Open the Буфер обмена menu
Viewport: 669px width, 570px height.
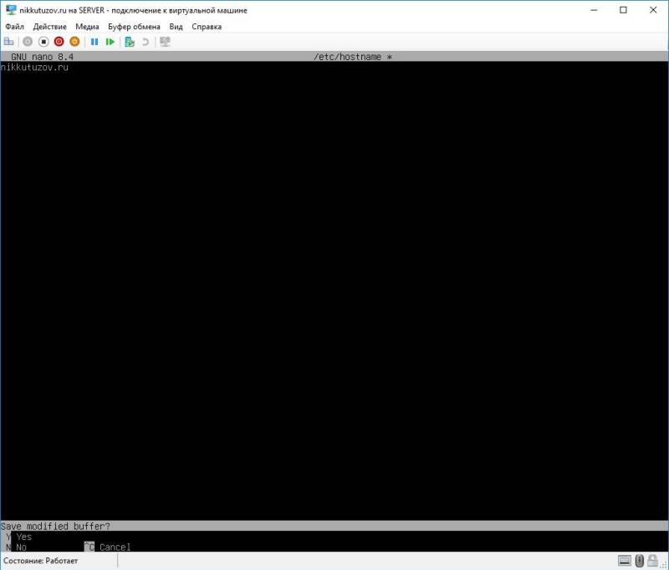[134, 26]
